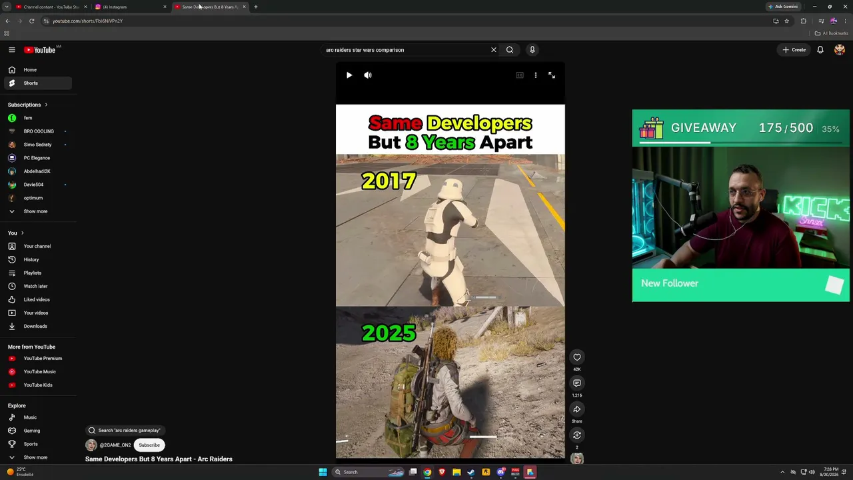Toggle captions on the Short
Screen dimensions: 853x480
tap(520, 75)
